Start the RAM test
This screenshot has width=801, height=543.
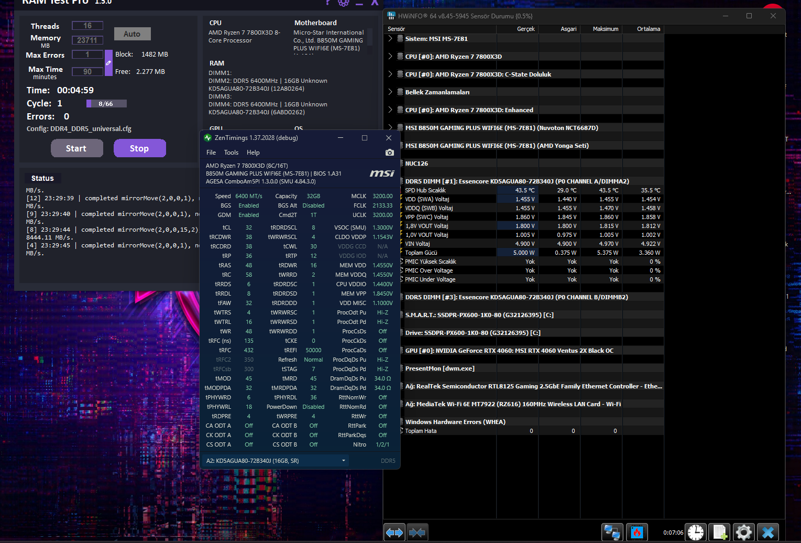click(x=76, y=148)
